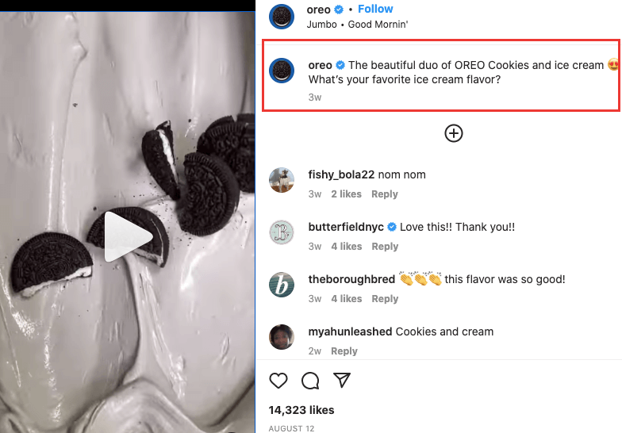Viewport: 622px width, 433px height.
Task: Reply to butterfieldnyc's comment
Action: [385, 247]
